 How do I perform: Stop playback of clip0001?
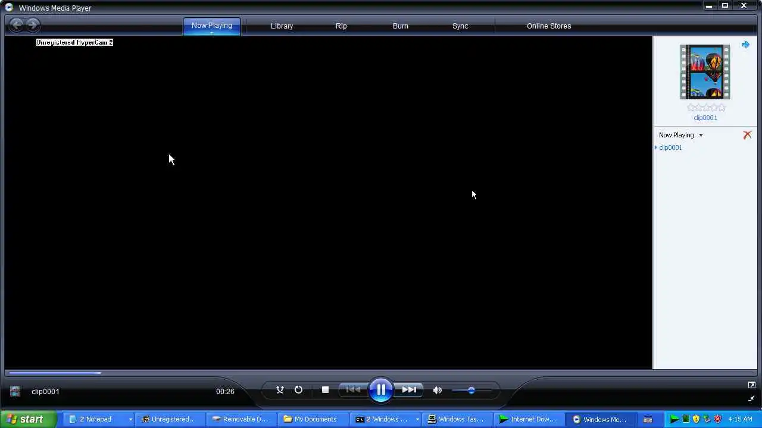point(325,390)
